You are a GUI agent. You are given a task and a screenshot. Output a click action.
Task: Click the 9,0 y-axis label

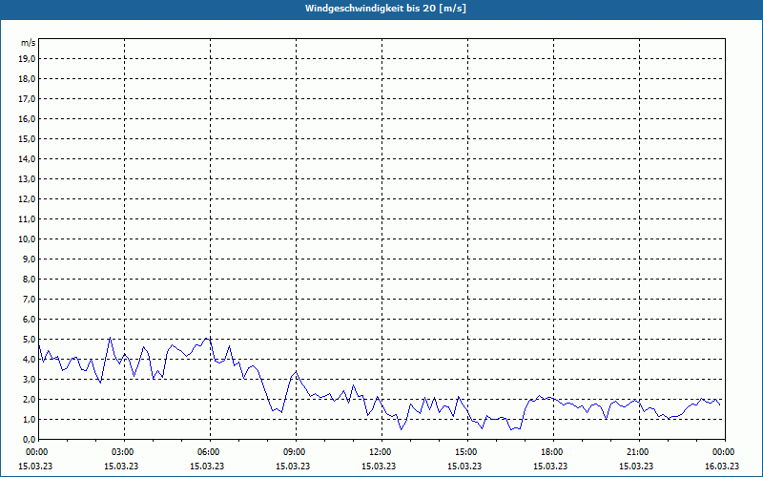tap(29, 259)
